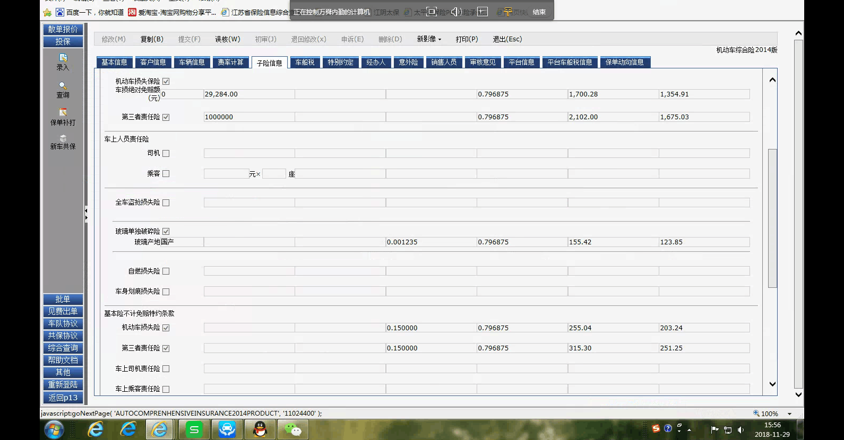Uncheck 机动车损失险 under 不计免赔特约条款

point(166,328)
